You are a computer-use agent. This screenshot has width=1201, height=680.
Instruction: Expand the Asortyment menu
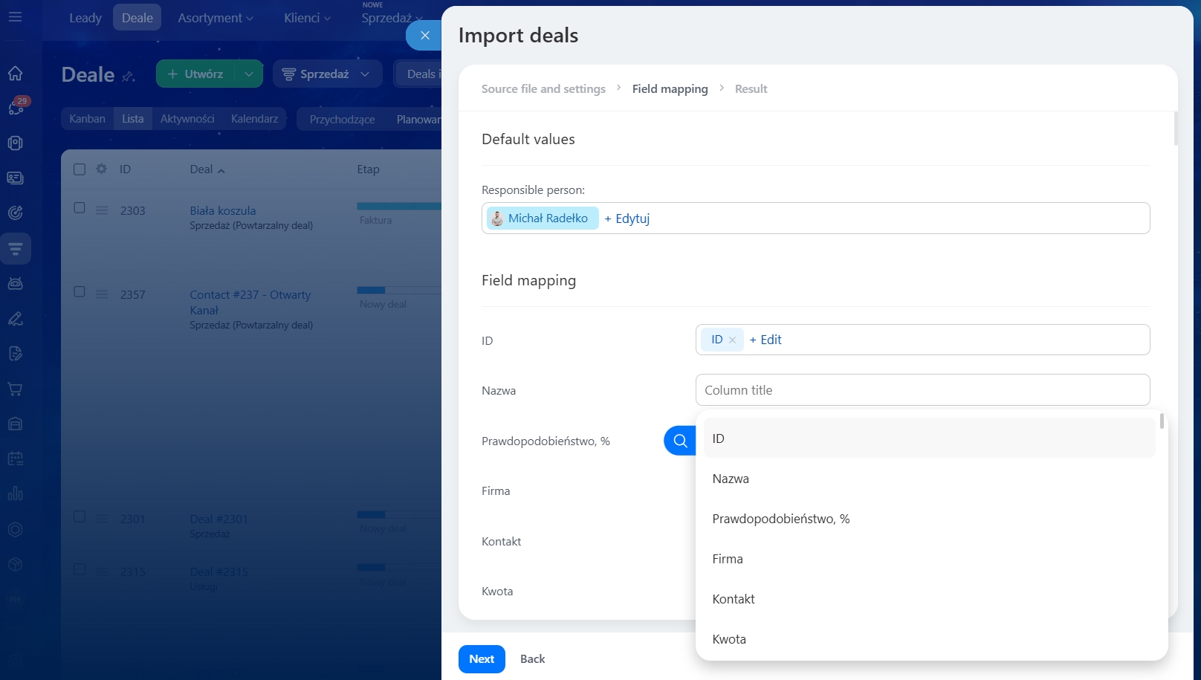click(216, 18)
